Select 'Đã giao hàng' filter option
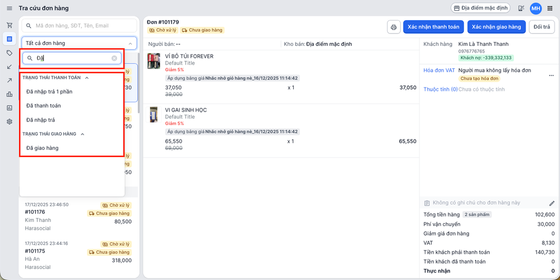The width and height of the screenshot is (560, 280). [x=42, y=148]
